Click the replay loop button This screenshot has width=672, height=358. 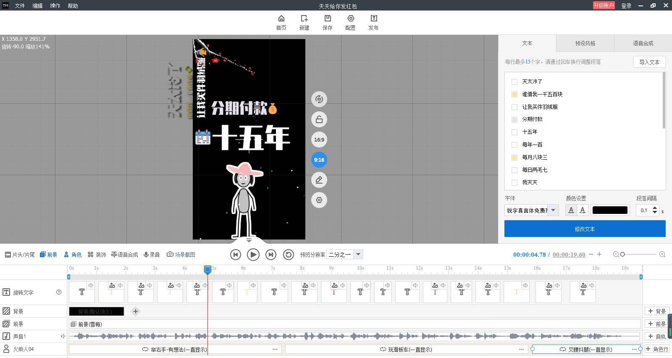[289, 255]
